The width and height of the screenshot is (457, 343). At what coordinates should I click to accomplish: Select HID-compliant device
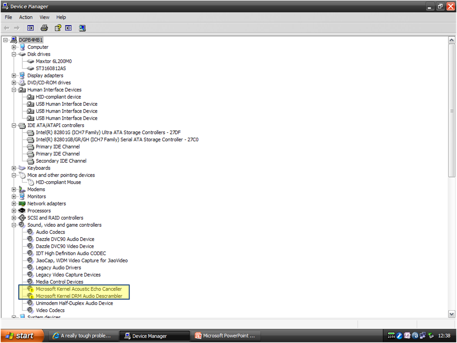[x=58, y=97]
